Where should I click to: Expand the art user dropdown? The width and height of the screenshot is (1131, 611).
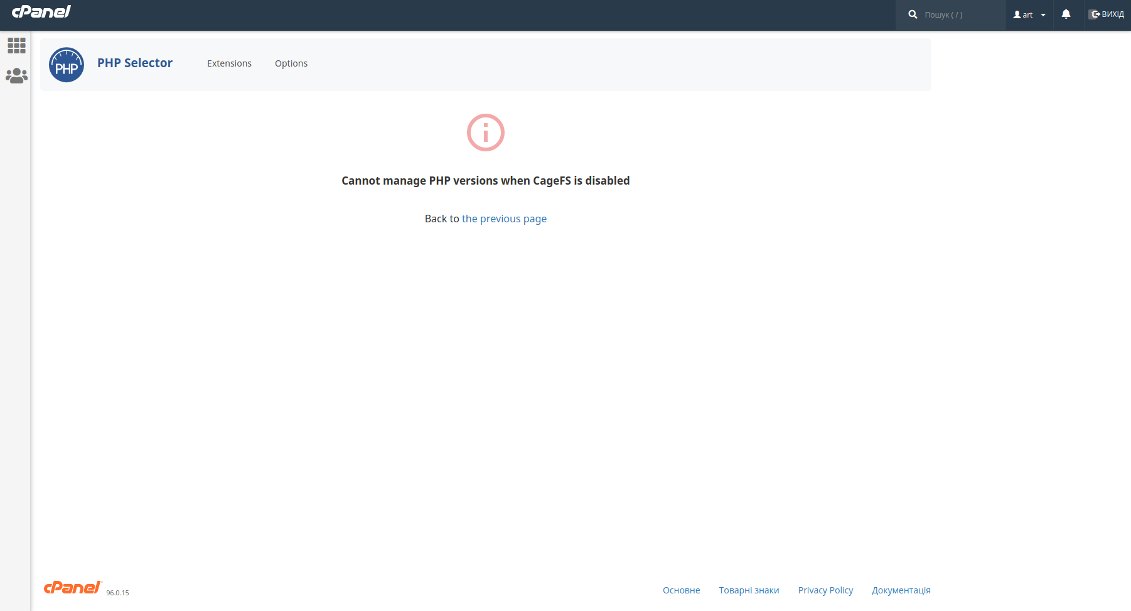(1029, 14)
